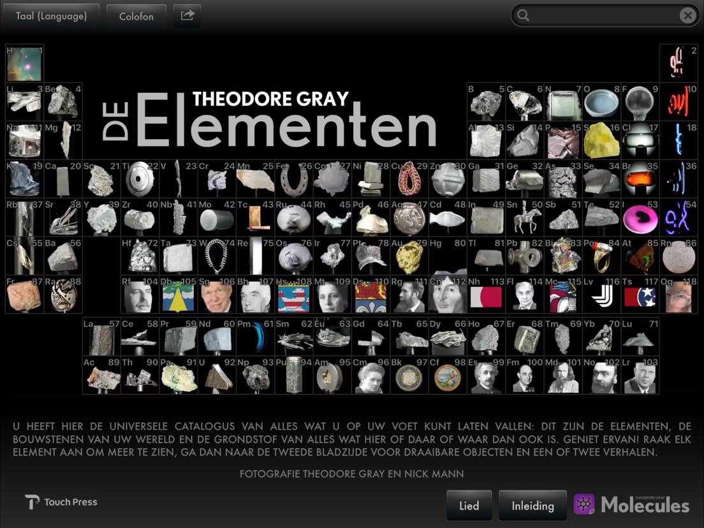Screen dimensions: 704x528
Task: Open the Chlorine (Cl 17) tile
Action: (640, 140)
